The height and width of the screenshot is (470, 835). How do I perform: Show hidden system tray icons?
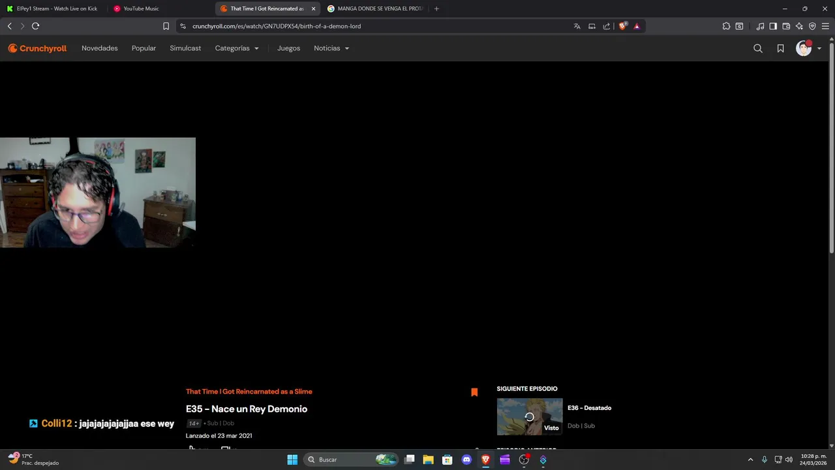pyautogui.click(x=750, y=460)
